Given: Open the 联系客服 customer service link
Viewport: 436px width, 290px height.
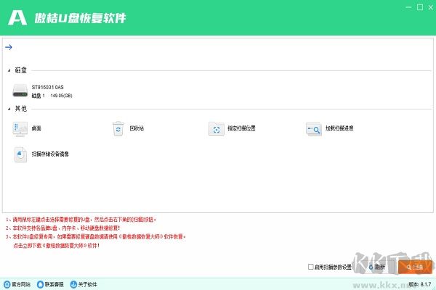Looking at the screenshot, I should 54,284.
